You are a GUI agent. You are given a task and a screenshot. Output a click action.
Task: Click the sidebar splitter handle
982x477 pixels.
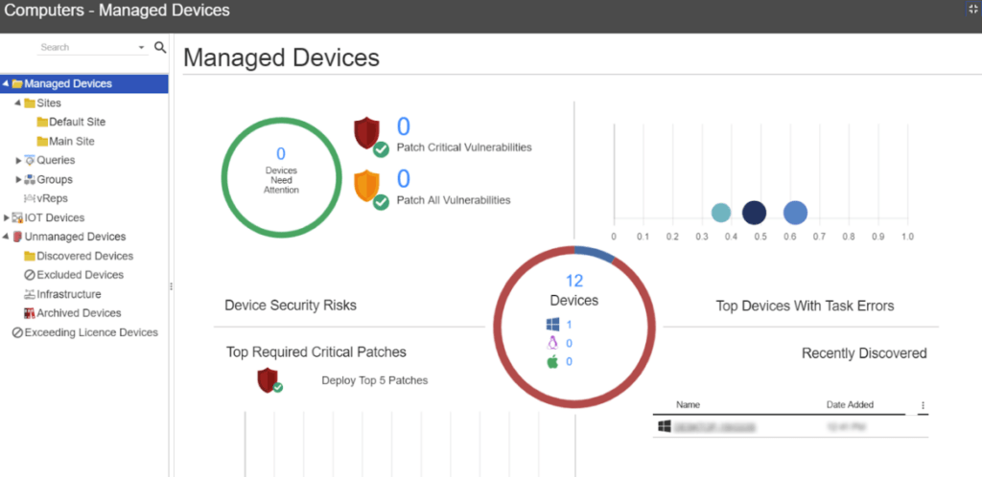[171, 285]
